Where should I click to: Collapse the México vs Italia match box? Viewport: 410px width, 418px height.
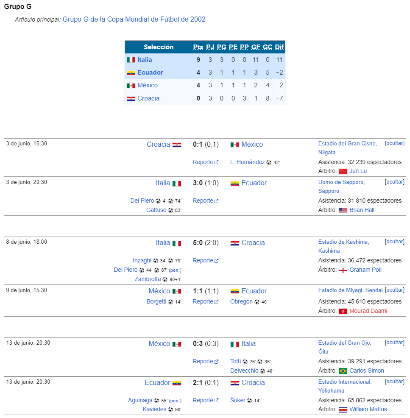395,342
